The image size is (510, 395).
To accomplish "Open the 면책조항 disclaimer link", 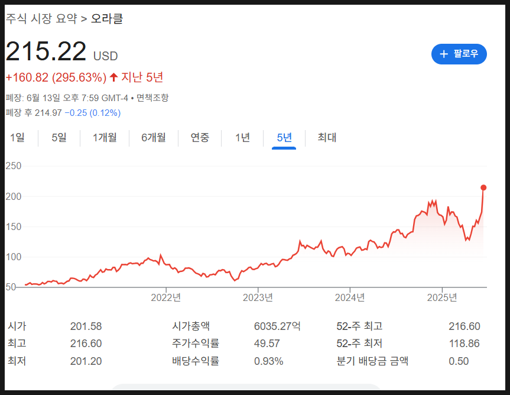I will point(152,98).
